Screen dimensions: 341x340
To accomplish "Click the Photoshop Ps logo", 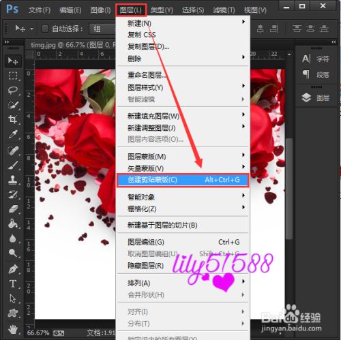I will click(12, 10).
